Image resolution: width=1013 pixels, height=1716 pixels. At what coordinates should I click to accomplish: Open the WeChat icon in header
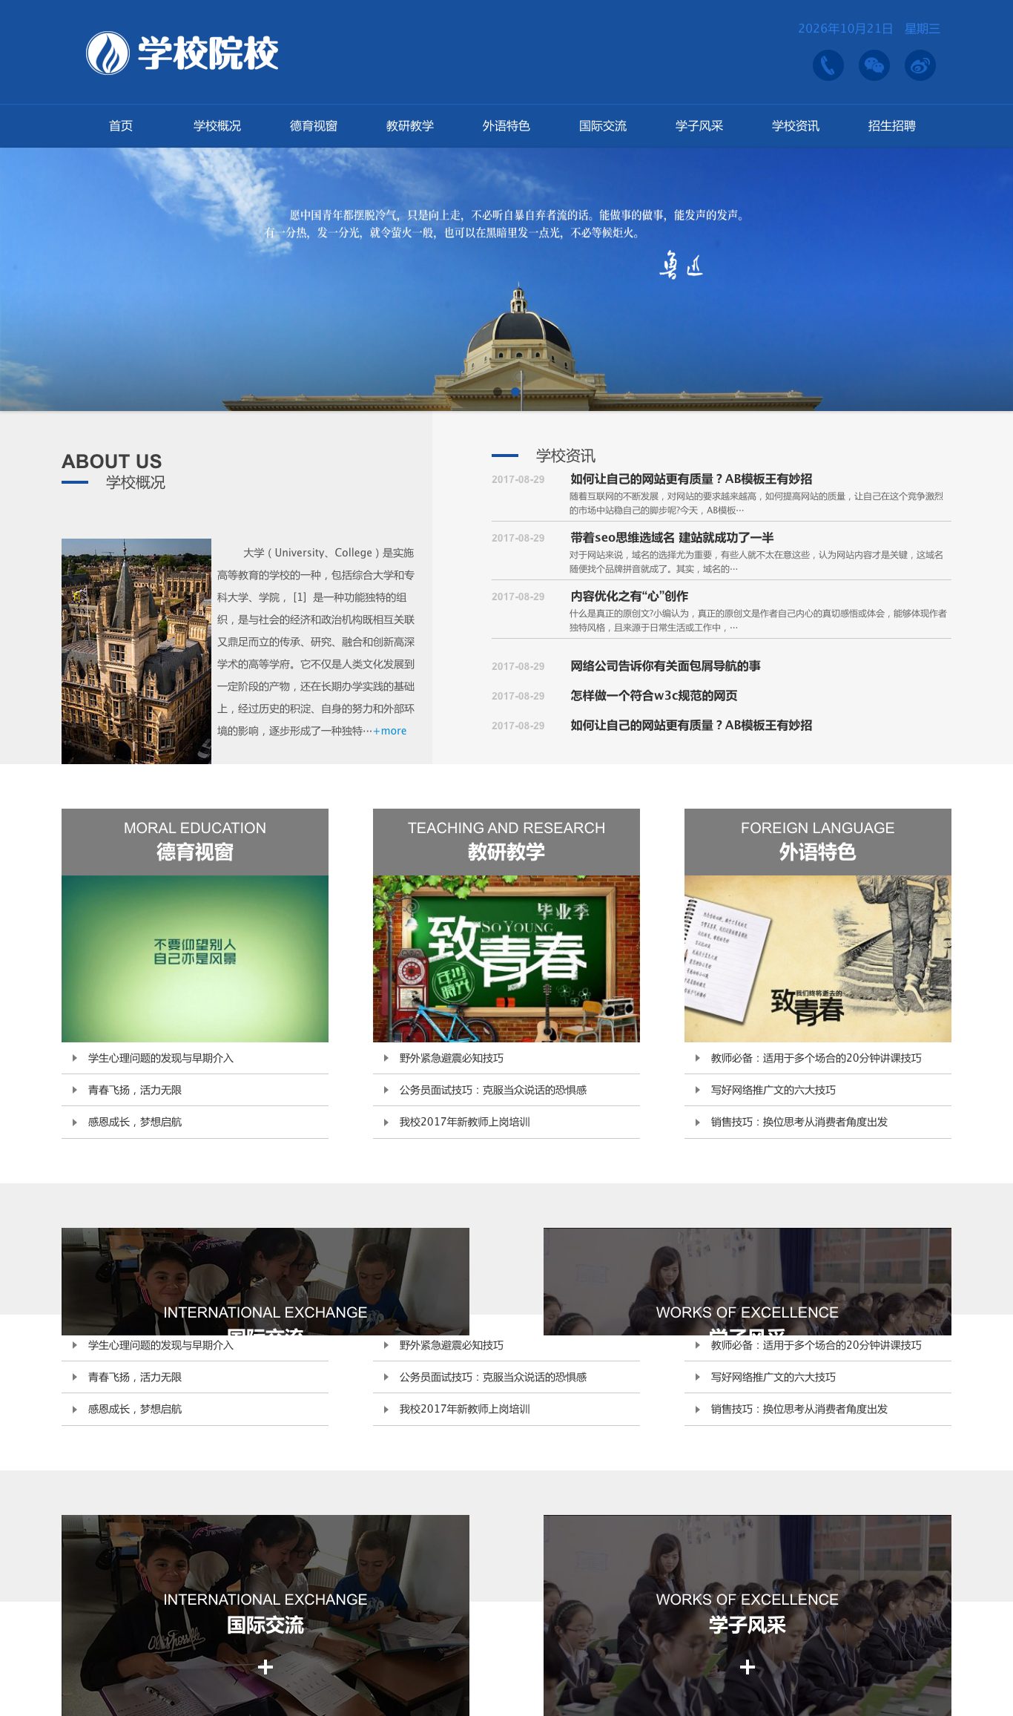coord(874,65)
